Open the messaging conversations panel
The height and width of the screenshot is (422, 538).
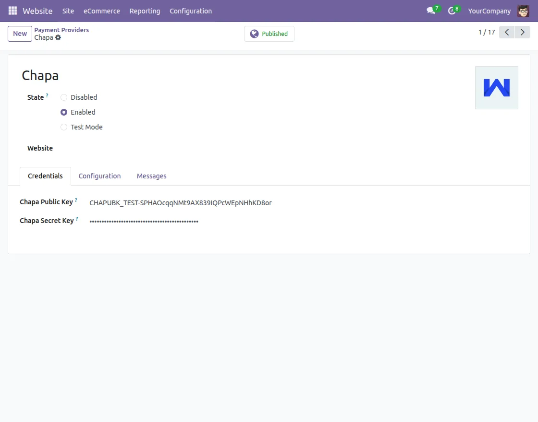[430, 11]
